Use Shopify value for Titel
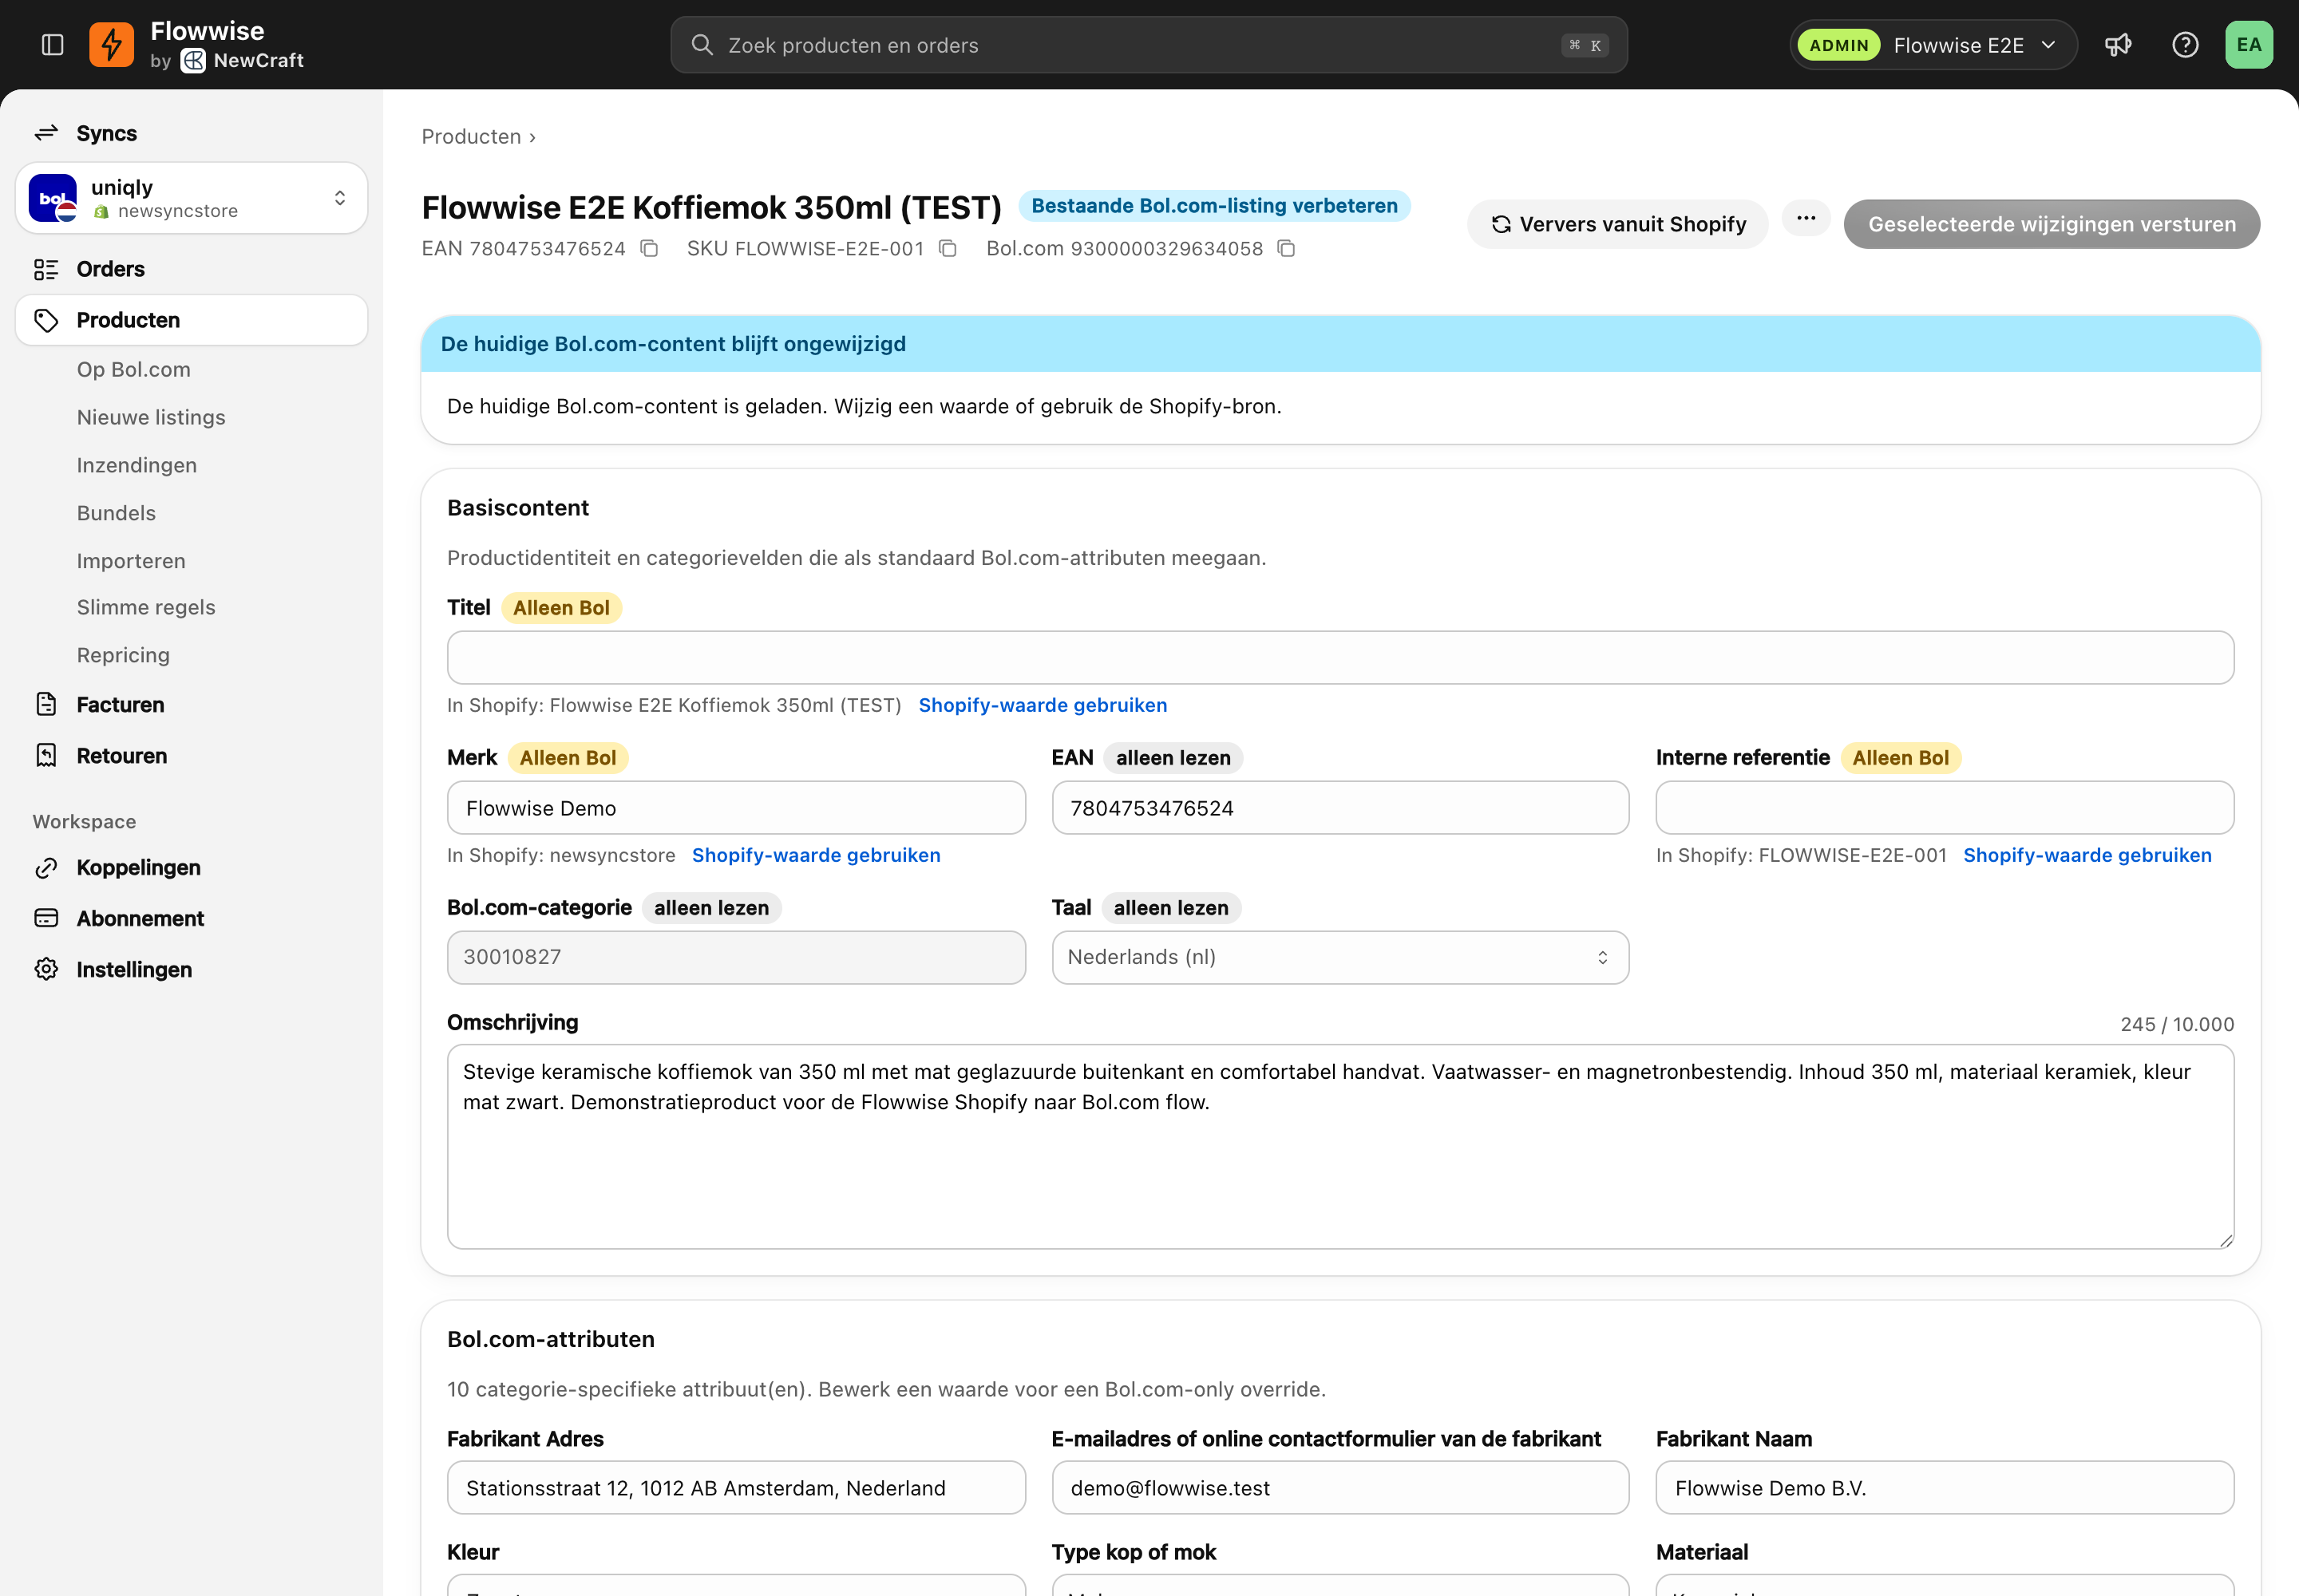The height and width of the screenshot is (1596, 2299). [x=1043, y=705]
